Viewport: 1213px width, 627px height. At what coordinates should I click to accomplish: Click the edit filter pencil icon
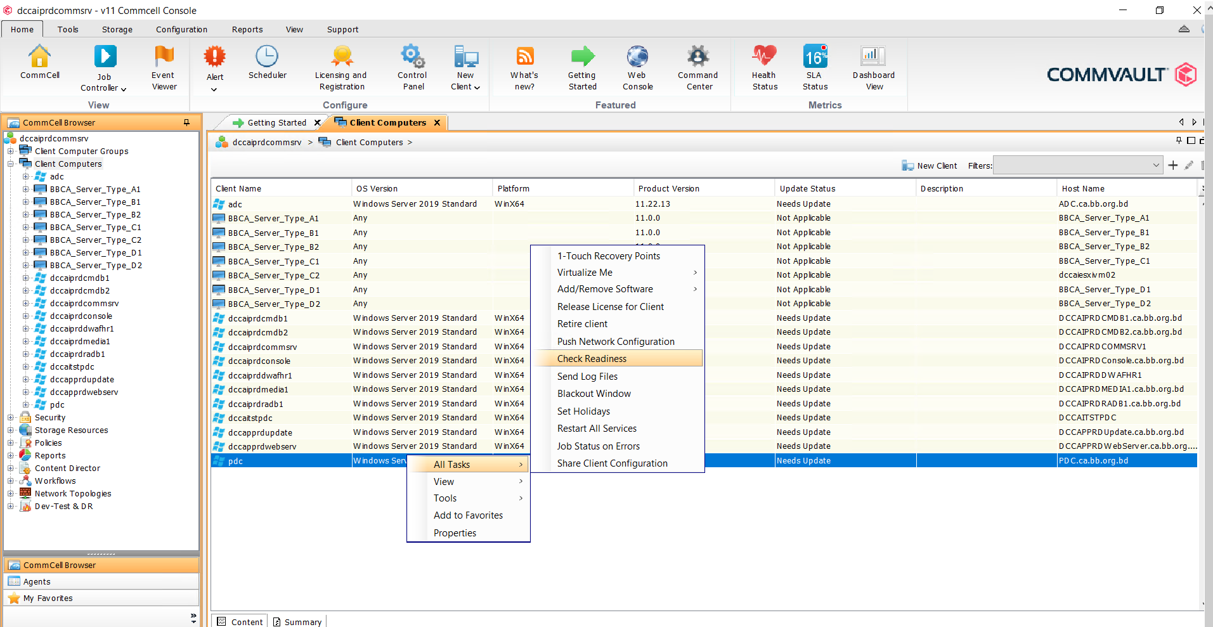point(1189,165)
